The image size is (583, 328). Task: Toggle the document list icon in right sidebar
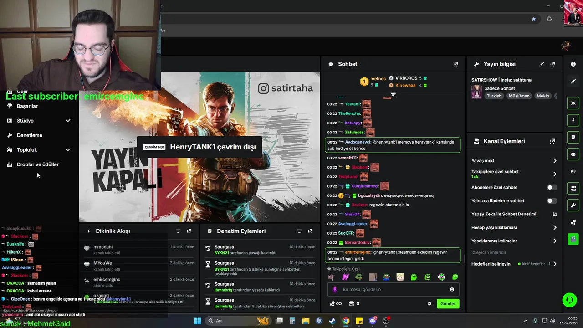(573, 137)
